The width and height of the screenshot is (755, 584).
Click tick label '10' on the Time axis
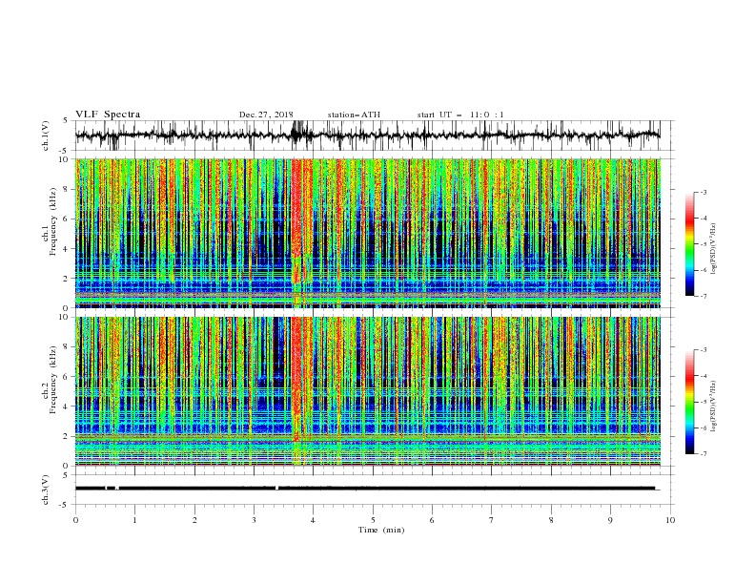click(670, 520)
